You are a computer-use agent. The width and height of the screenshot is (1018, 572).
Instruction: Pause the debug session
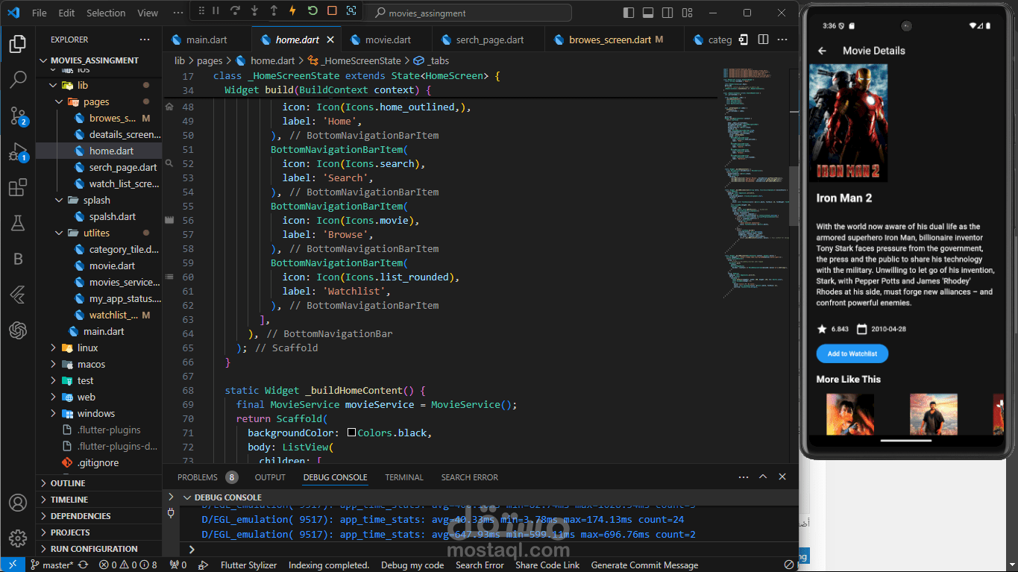[x=216, y=10]
